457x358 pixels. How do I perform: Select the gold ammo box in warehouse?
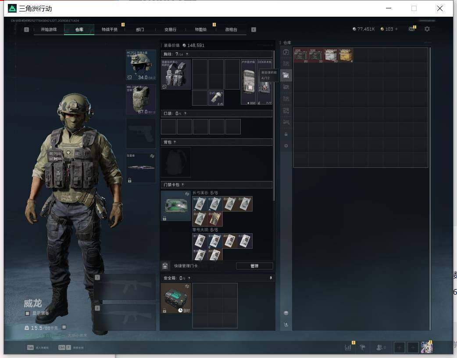pyautogui.click(x=346, y=55)
